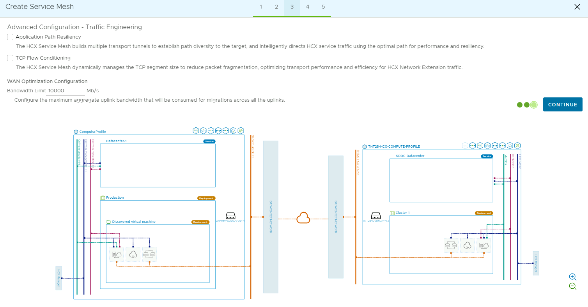Click the Interconnect appliance in Discovered virtual machine
Viewport: 588px width, 307px height.
117,254
